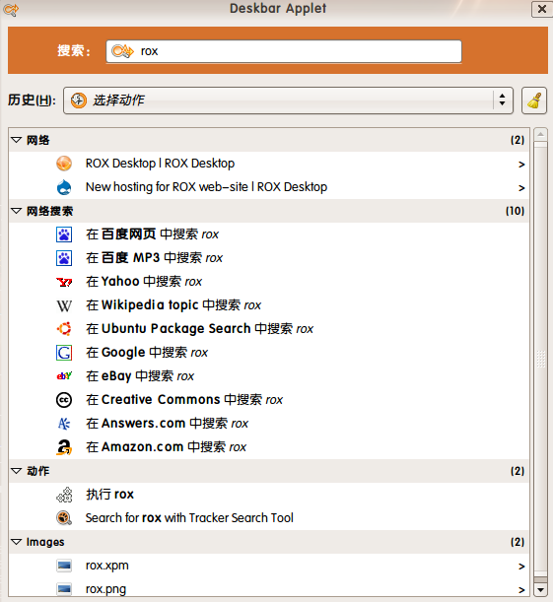Viewport: 553px width, 602px height.
Task: Open actions arrow for rox.xpm
Action: [521, 567]
